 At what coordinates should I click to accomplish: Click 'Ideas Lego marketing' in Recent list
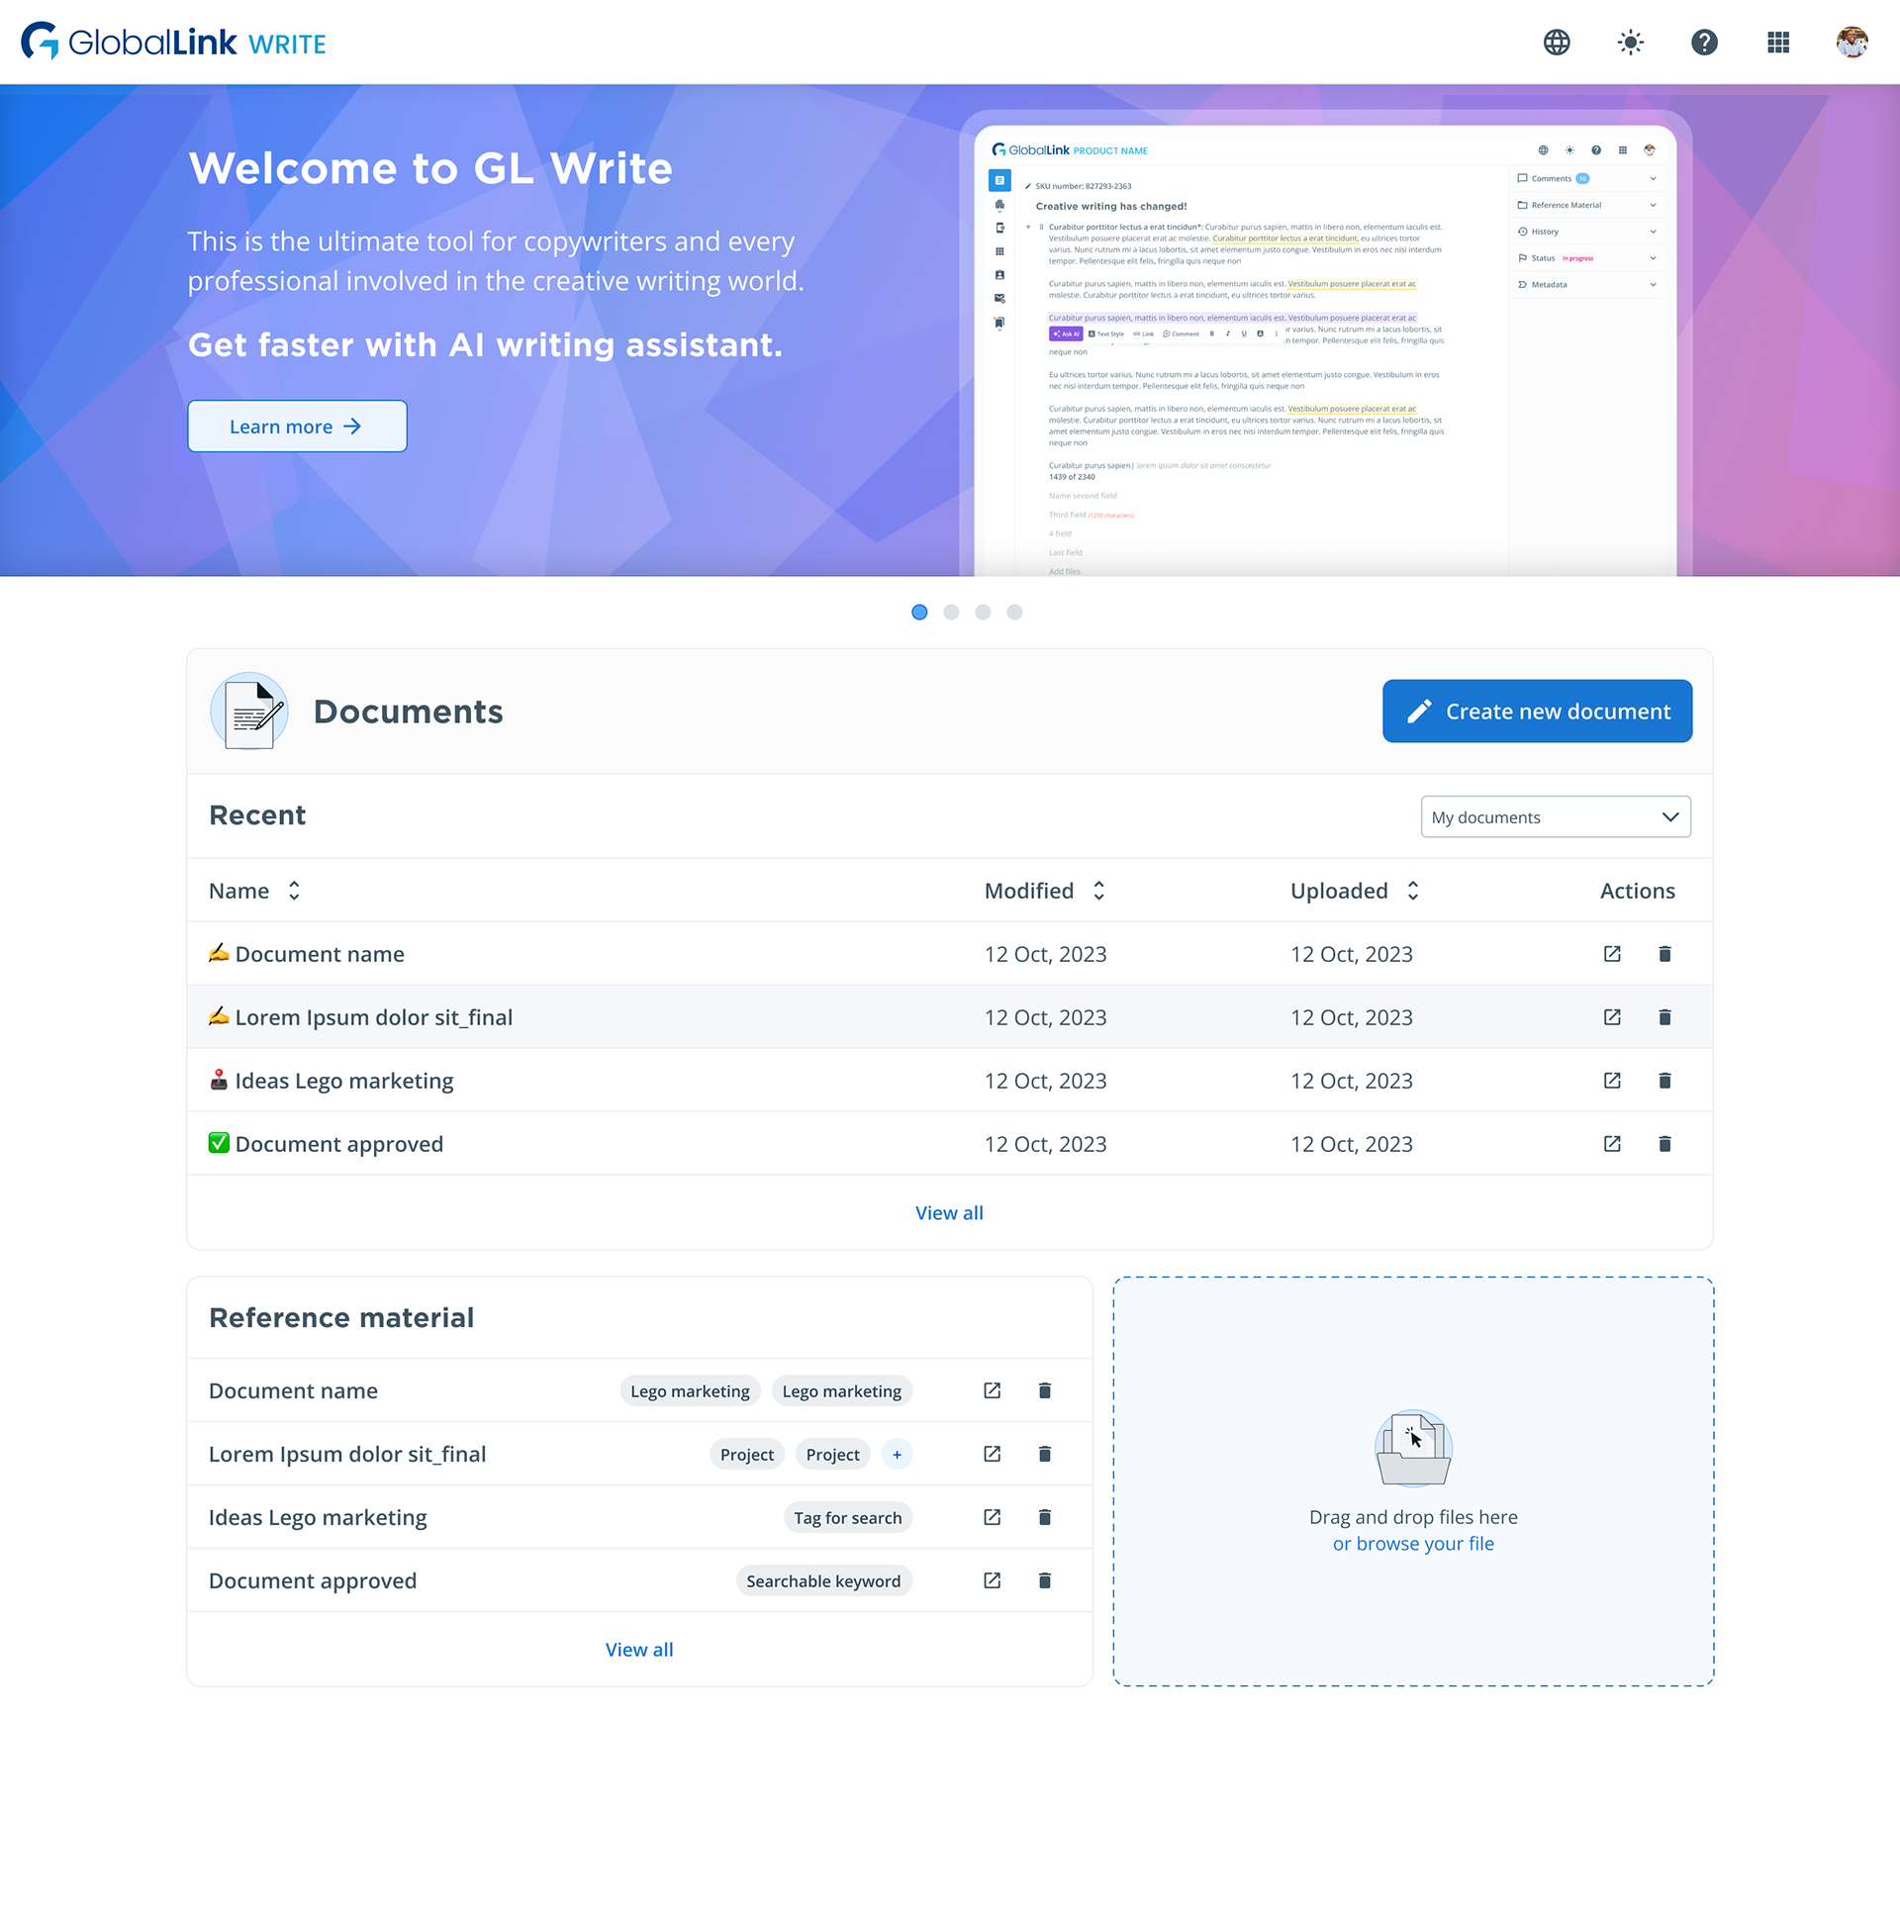tap(344, 1081)
